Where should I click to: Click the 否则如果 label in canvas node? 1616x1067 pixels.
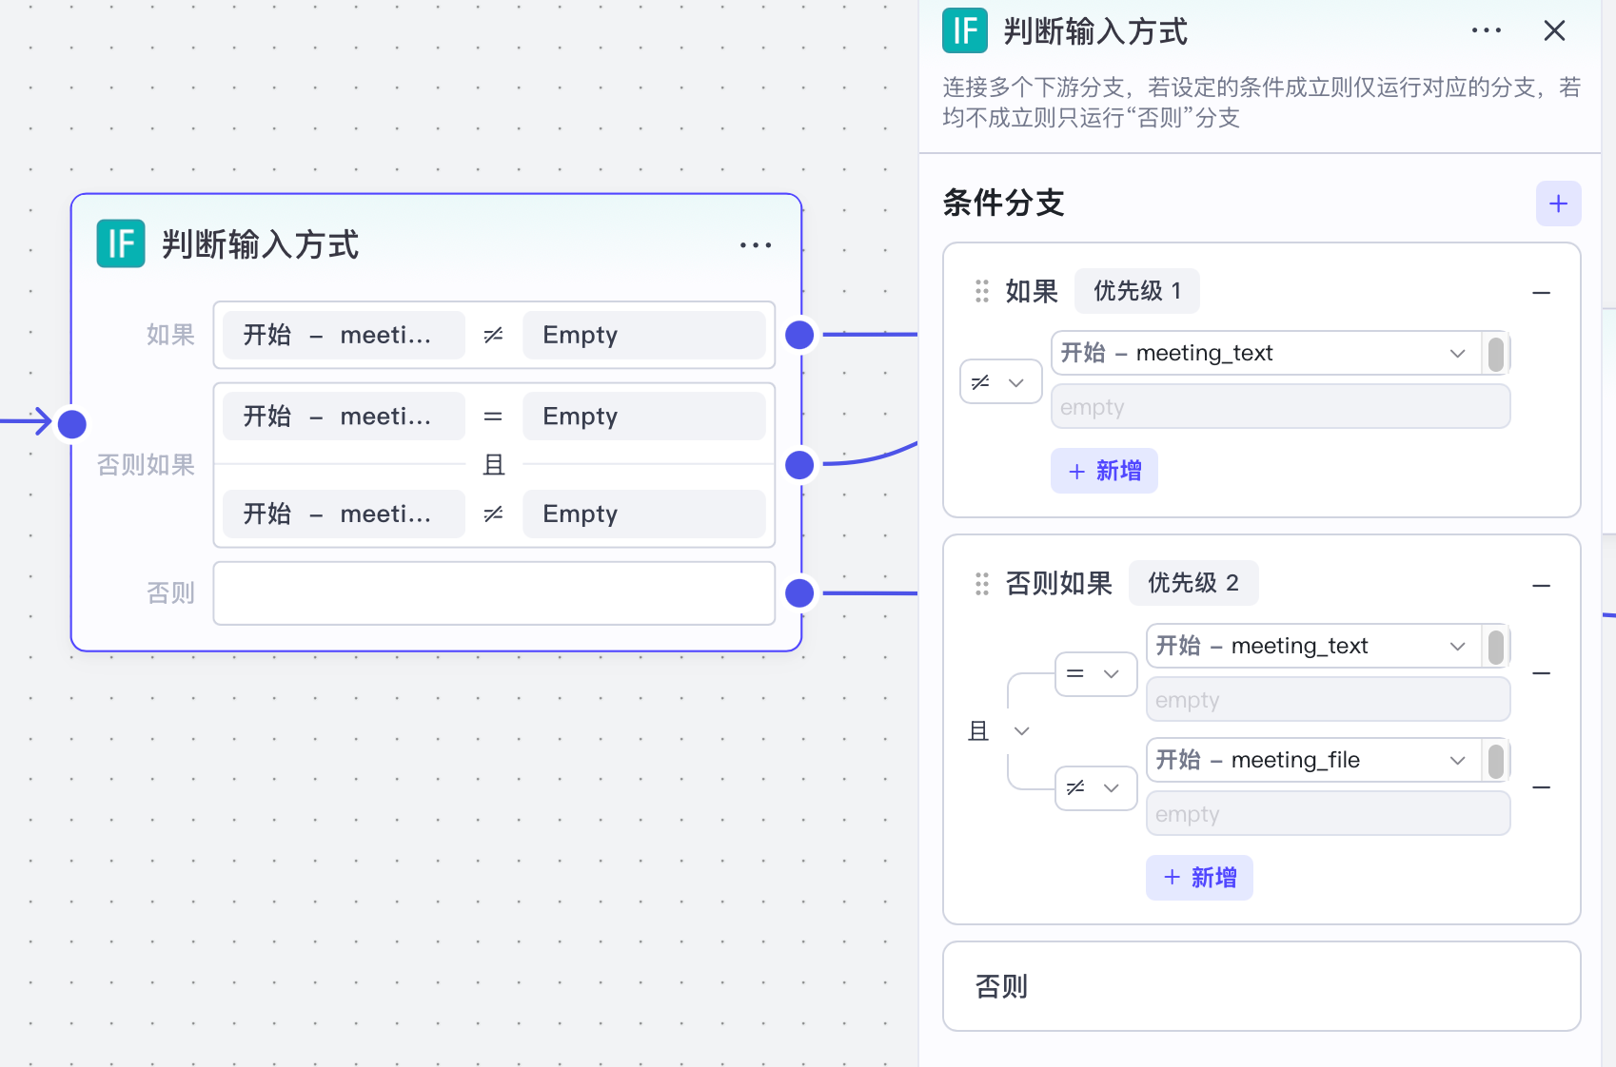pos(146,465)
